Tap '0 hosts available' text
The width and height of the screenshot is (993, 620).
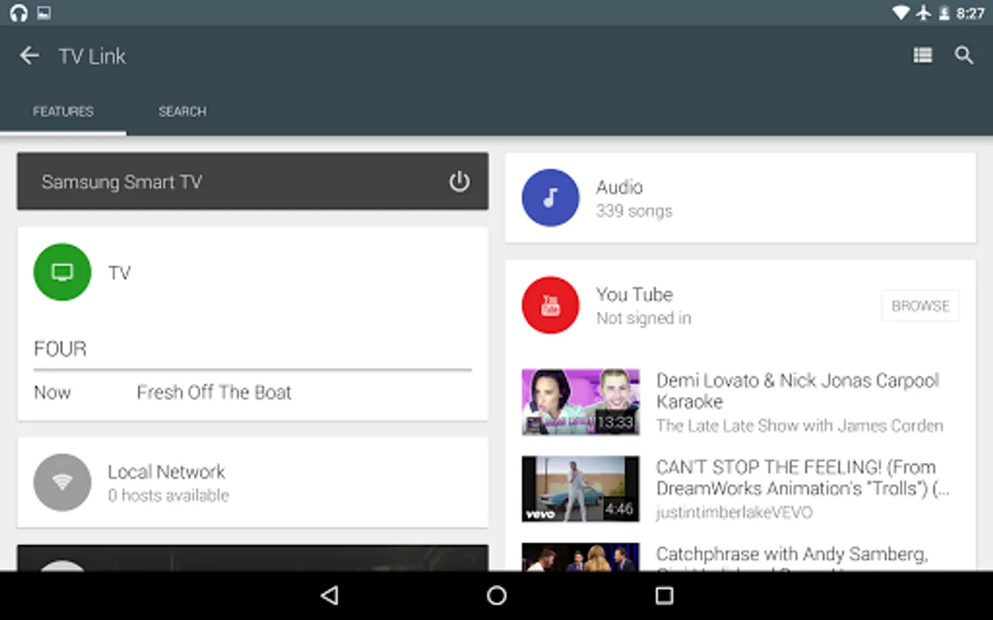(168, 495)
